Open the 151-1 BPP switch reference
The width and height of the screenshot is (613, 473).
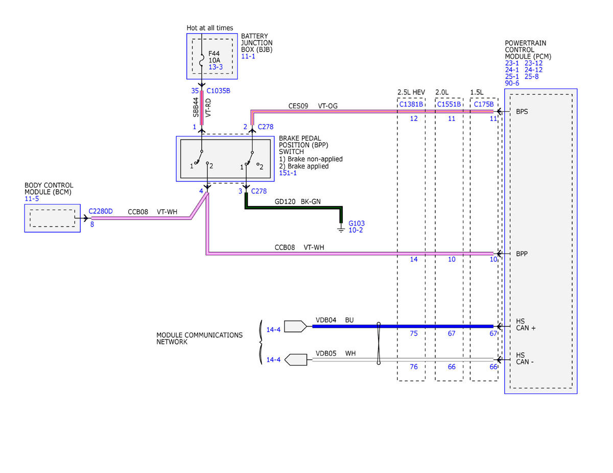[288, 173]
